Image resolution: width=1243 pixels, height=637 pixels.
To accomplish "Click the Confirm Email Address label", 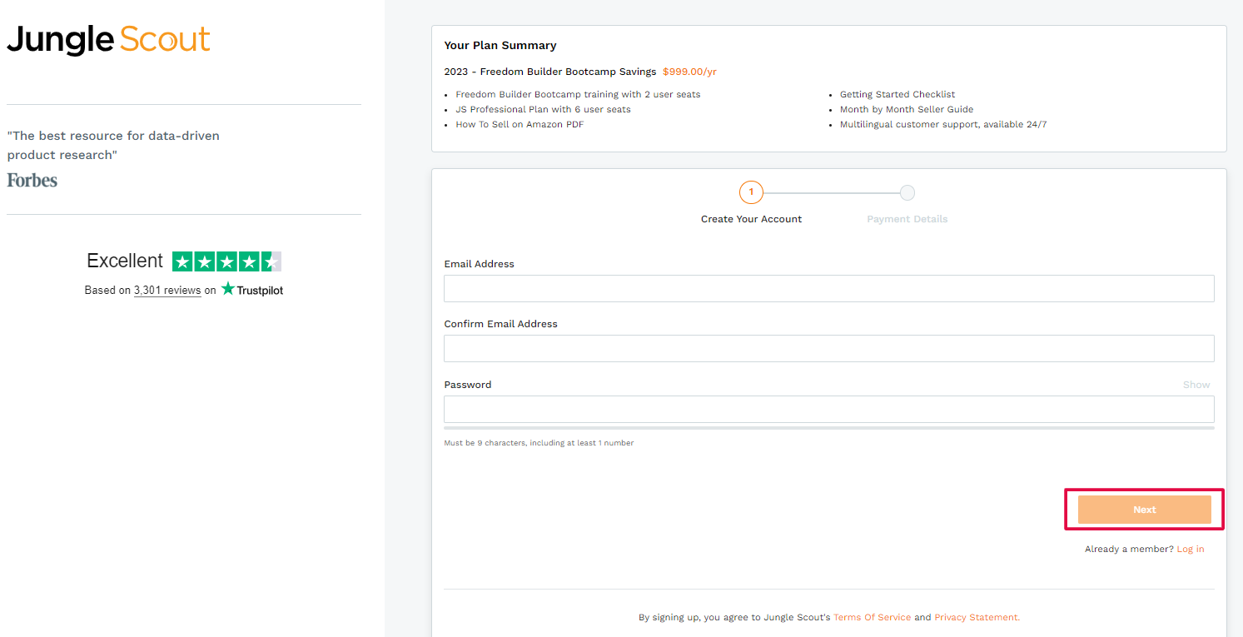I will coord(500,324).
